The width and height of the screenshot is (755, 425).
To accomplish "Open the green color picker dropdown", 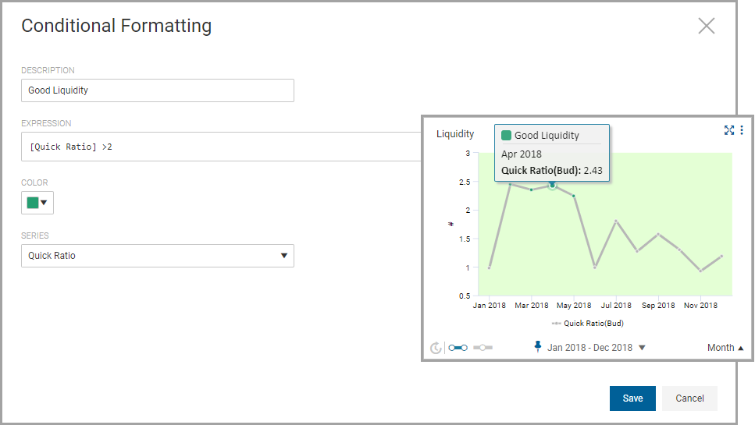I will [37, 203].
